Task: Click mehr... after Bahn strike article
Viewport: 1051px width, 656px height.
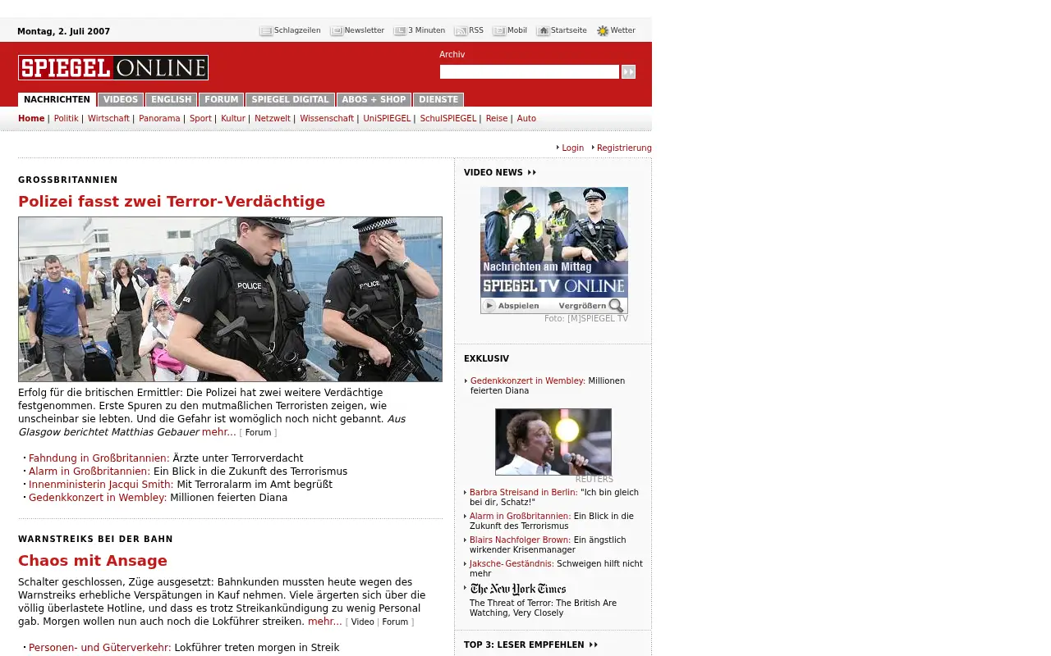Action: 325,622
